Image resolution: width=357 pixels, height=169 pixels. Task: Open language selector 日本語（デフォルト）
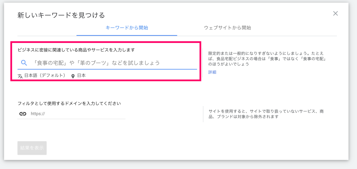click(x=45, y=76)
